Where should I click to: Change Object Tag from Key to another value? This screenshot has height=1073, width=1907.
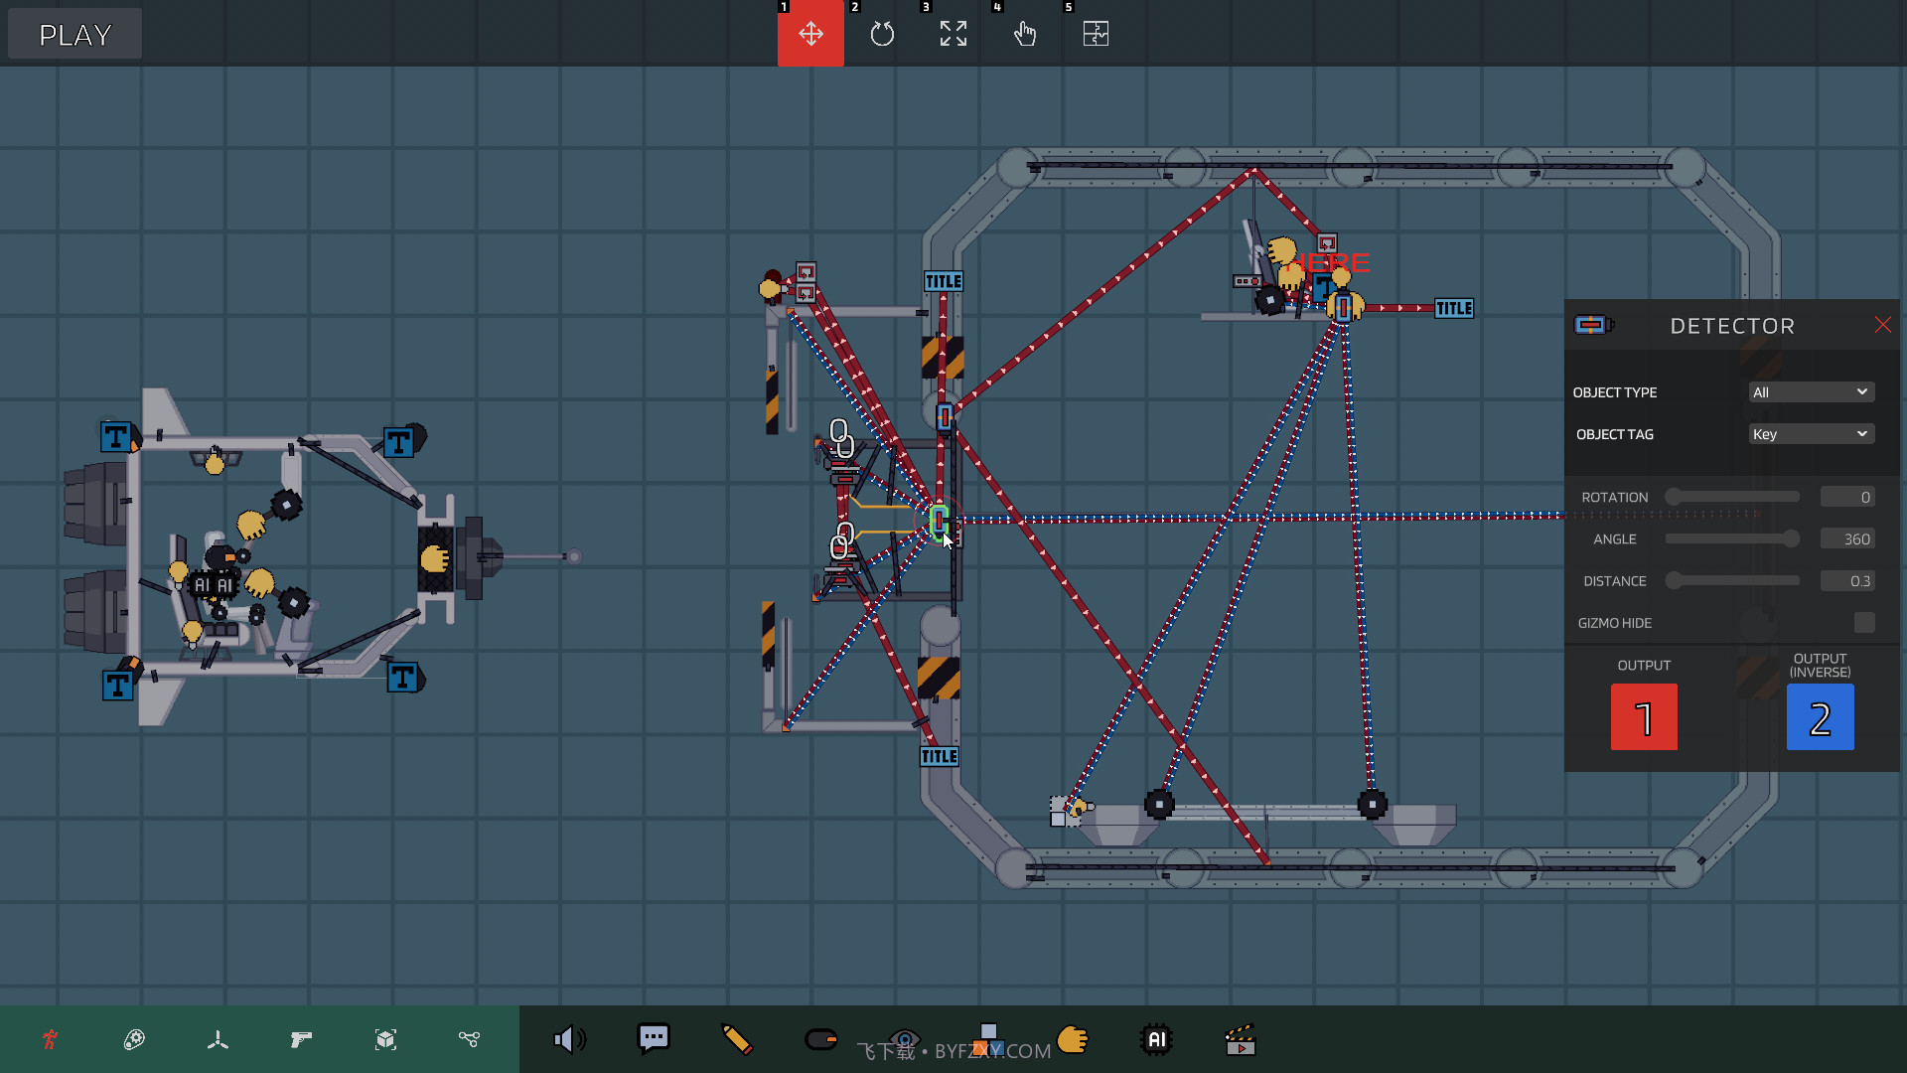point(1810,433)
